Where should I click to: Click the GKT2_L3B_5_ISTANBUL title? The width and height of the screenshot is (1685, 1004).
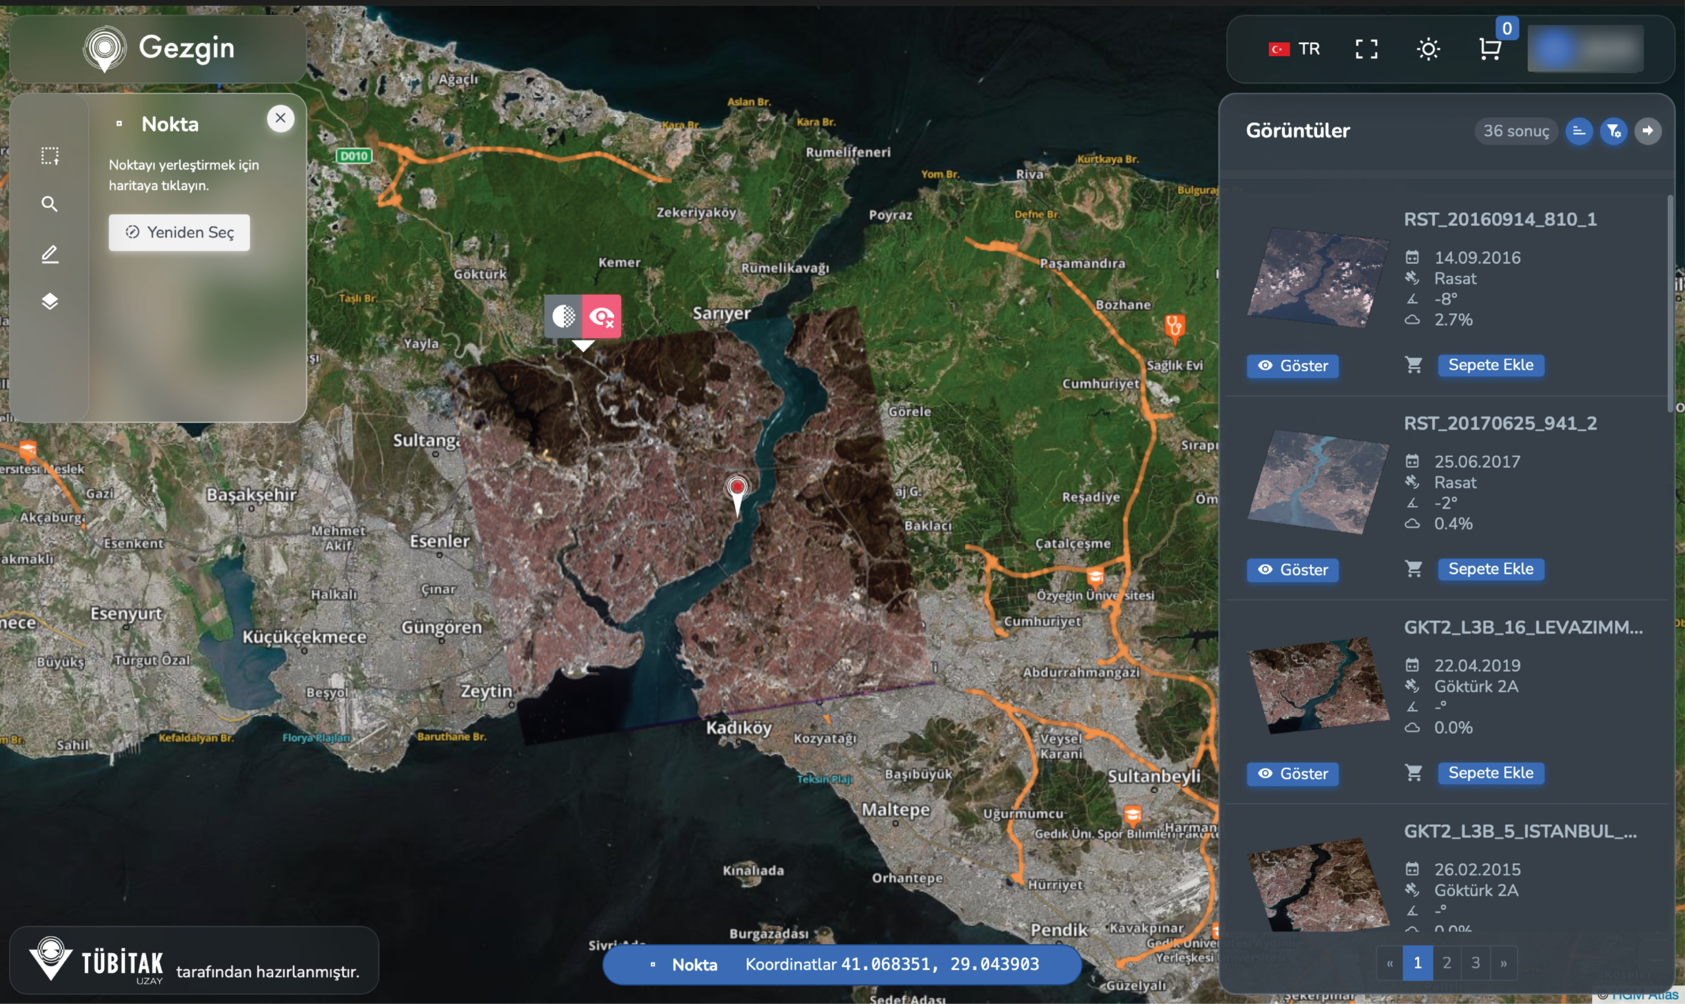(1520, 831)
